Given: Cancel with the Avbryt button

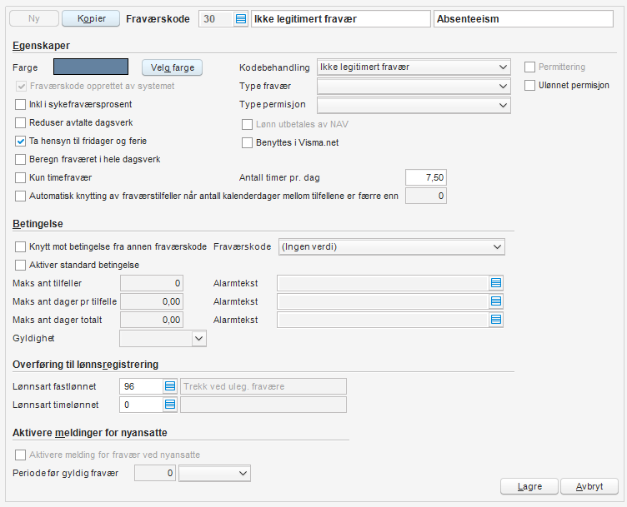Looking at the screenshot, I should (x=589, y=487).
